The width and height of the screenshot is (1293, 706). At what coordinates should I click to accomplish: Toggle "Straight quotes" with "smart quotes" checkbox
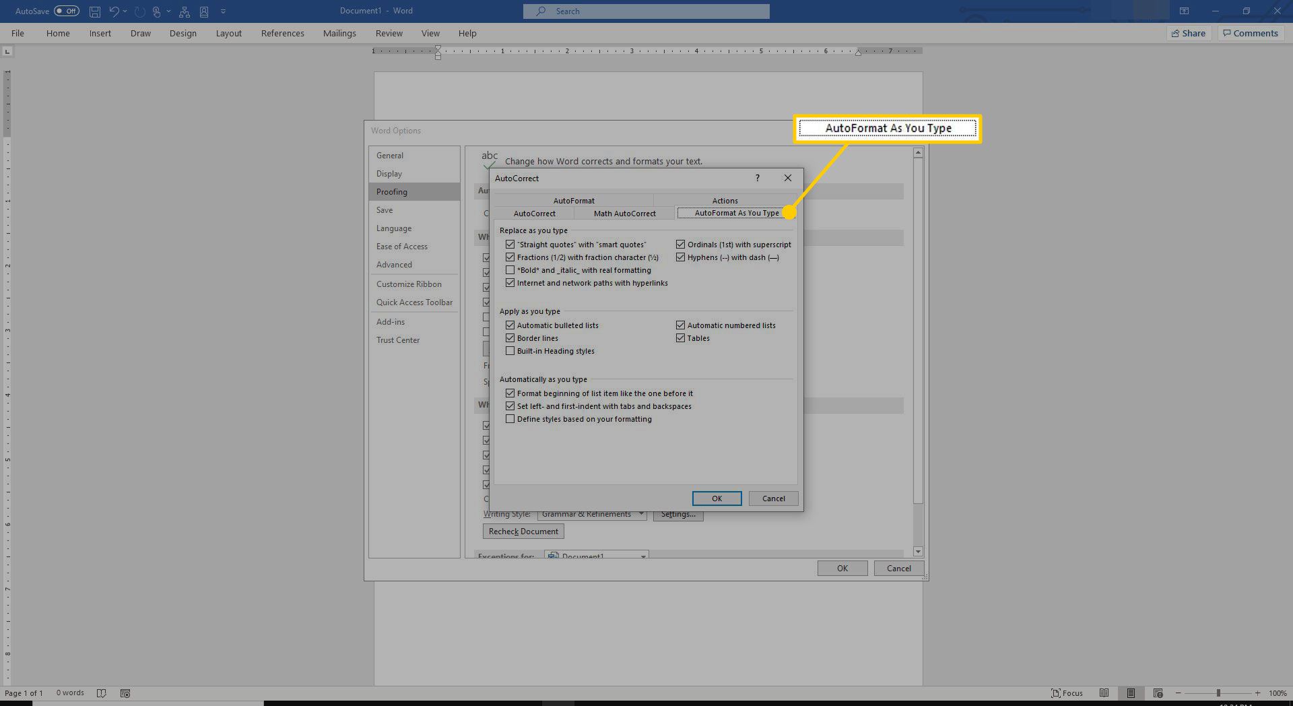pos(510,245)
